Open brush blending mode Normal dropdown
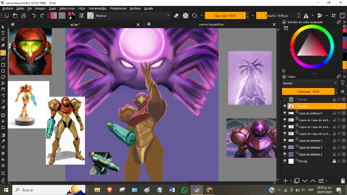 [133, 16]
